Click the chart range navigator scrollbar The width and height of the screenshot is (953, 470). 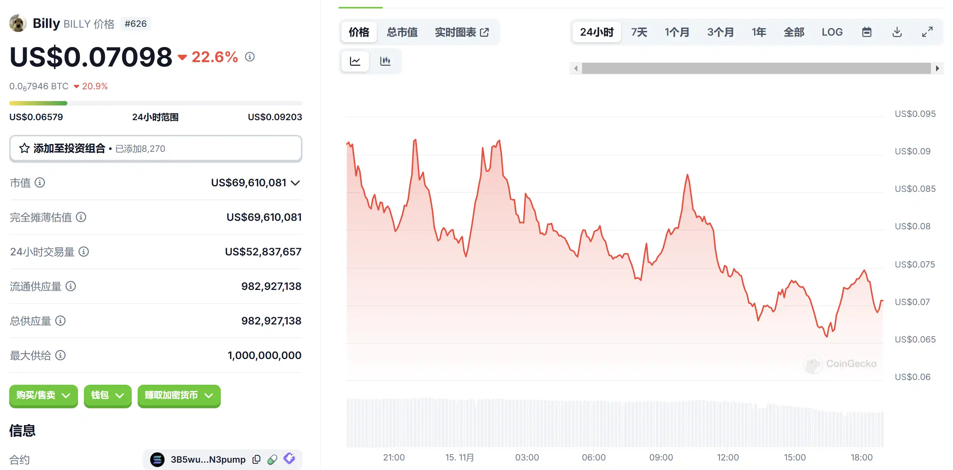point(756,68)
